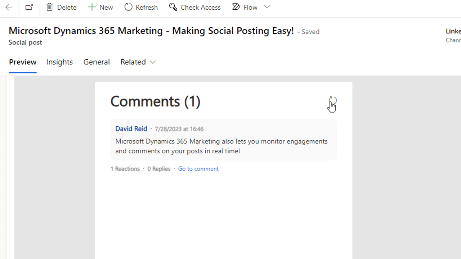Image resolution: width=461 pixels, height=259 pixels.
Task: Expand the Flow dropdown chevron
Action: coord(267,7)
